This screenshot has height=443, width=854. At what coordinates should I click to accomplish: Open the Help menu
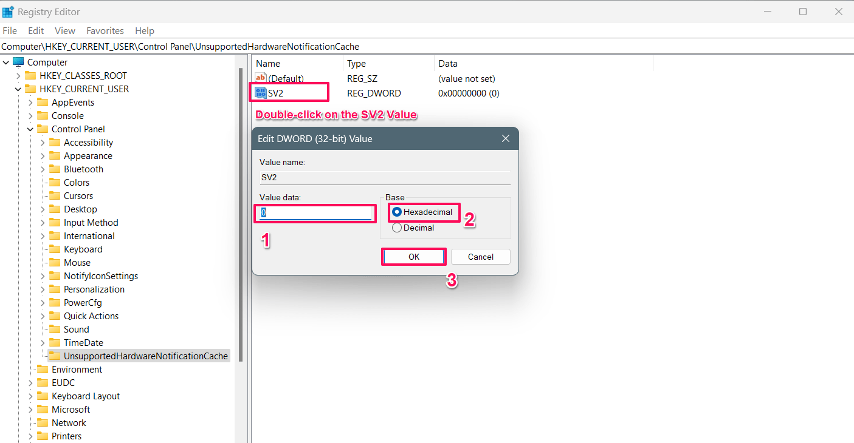click(x=145, y=30)
